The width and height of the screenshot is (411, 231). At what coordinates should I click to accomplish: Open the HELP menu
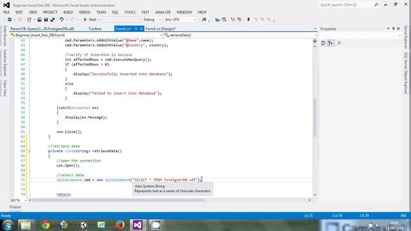click(202, 12)
